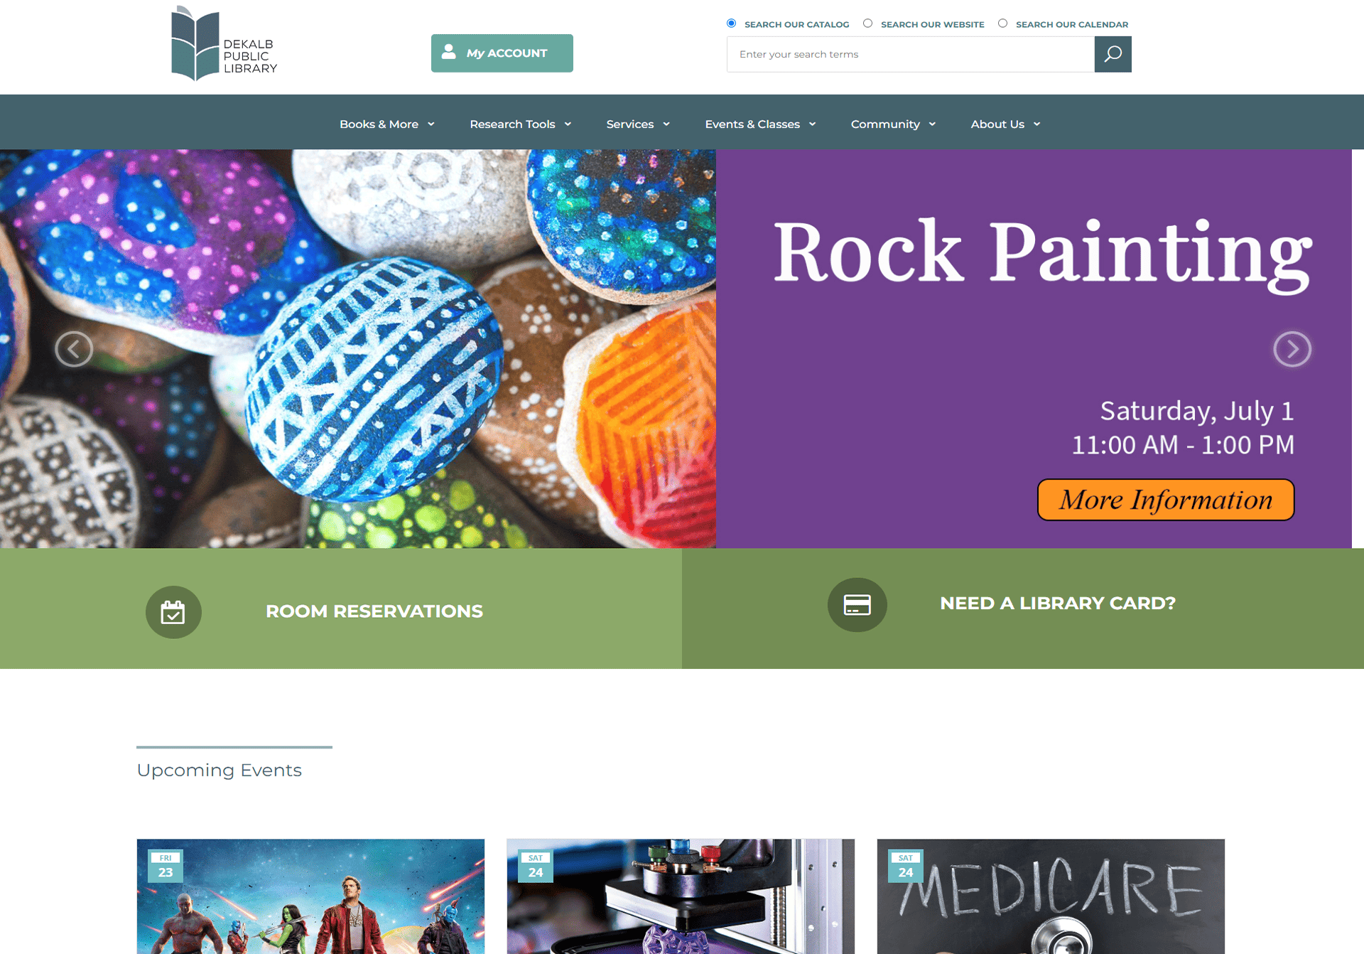
Task: Click the person icon in My Account
Action: 448,52
